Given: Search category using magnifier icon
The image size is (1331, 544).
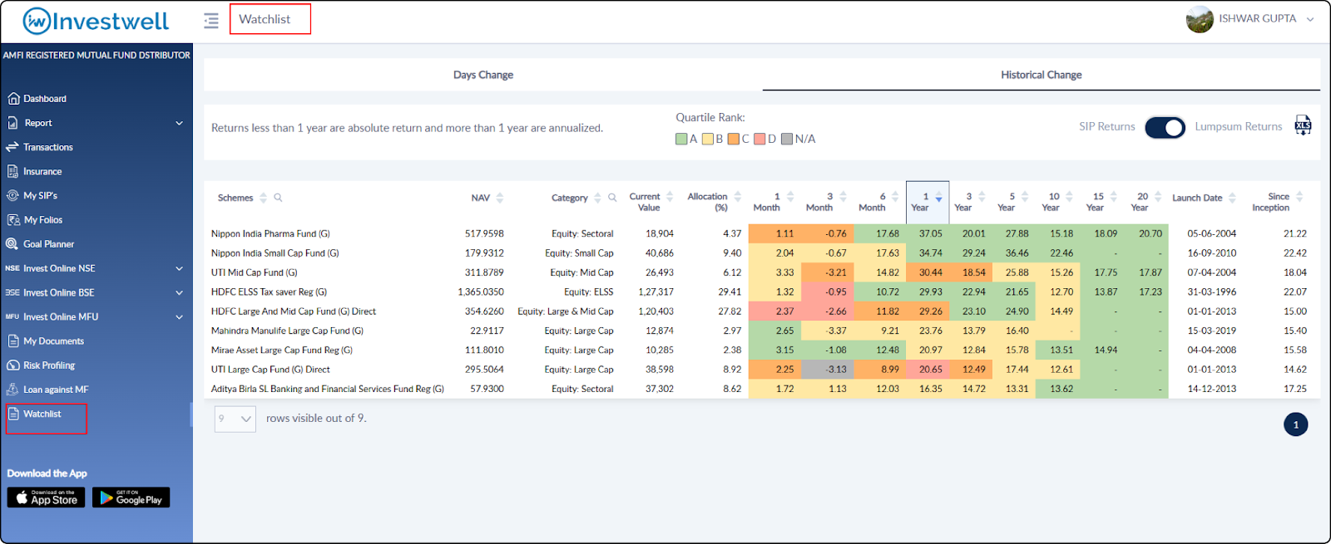Looking at the screenshot, I should [x=612, y=198].
